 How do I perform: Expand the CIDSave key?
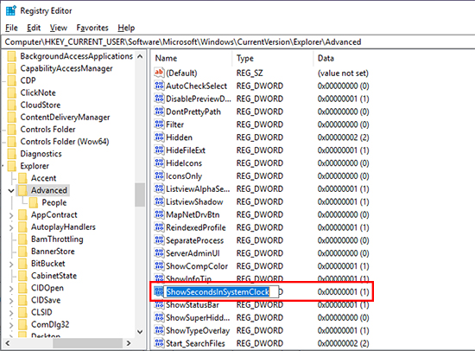[x=11, y=301]
